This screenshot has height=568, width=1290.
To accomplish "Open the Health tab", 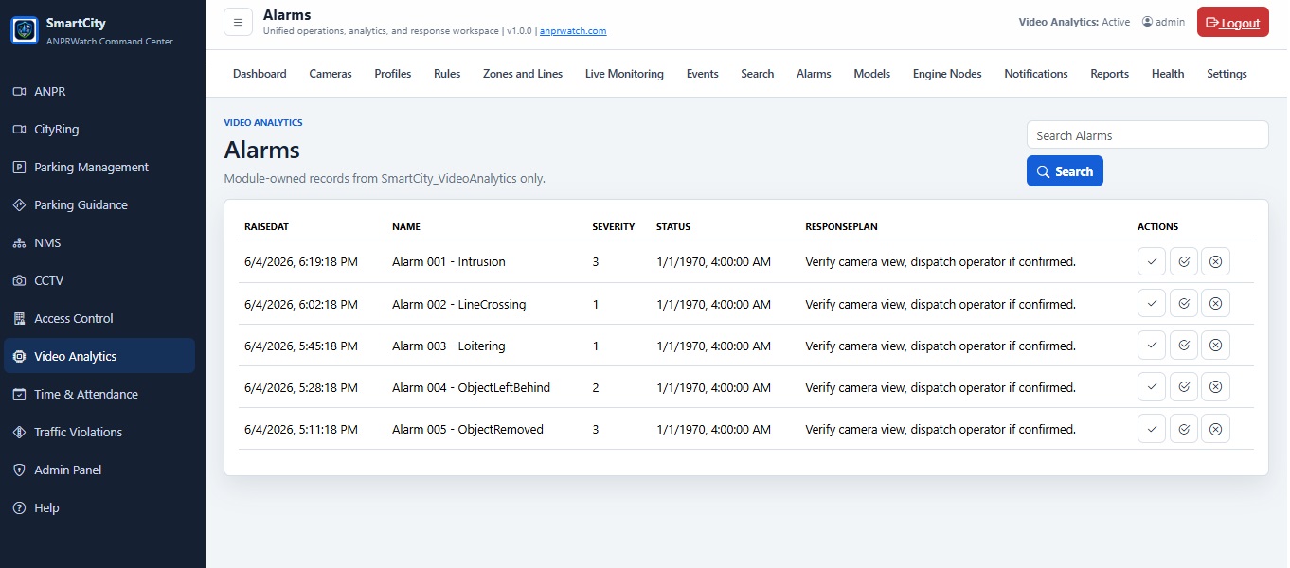I will [x=1168, y=74].
